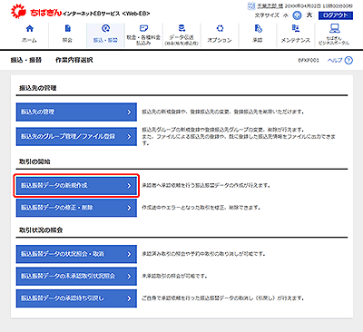
Task: Open 振込先の管理 button
Action: [x=76, y=112]
